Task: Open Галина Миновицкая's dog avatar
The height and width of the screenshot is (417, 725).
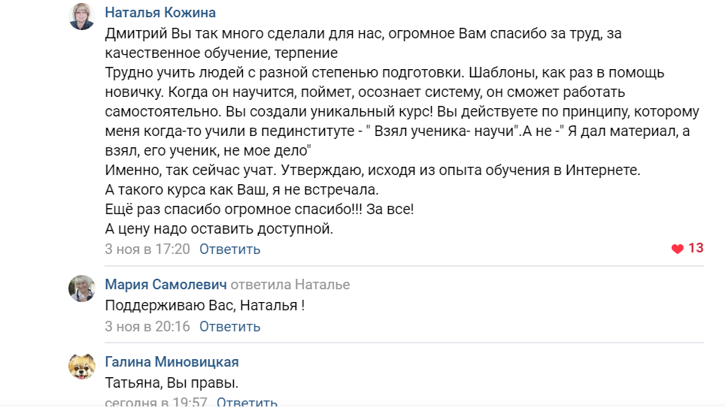Action: click(82, 366)
